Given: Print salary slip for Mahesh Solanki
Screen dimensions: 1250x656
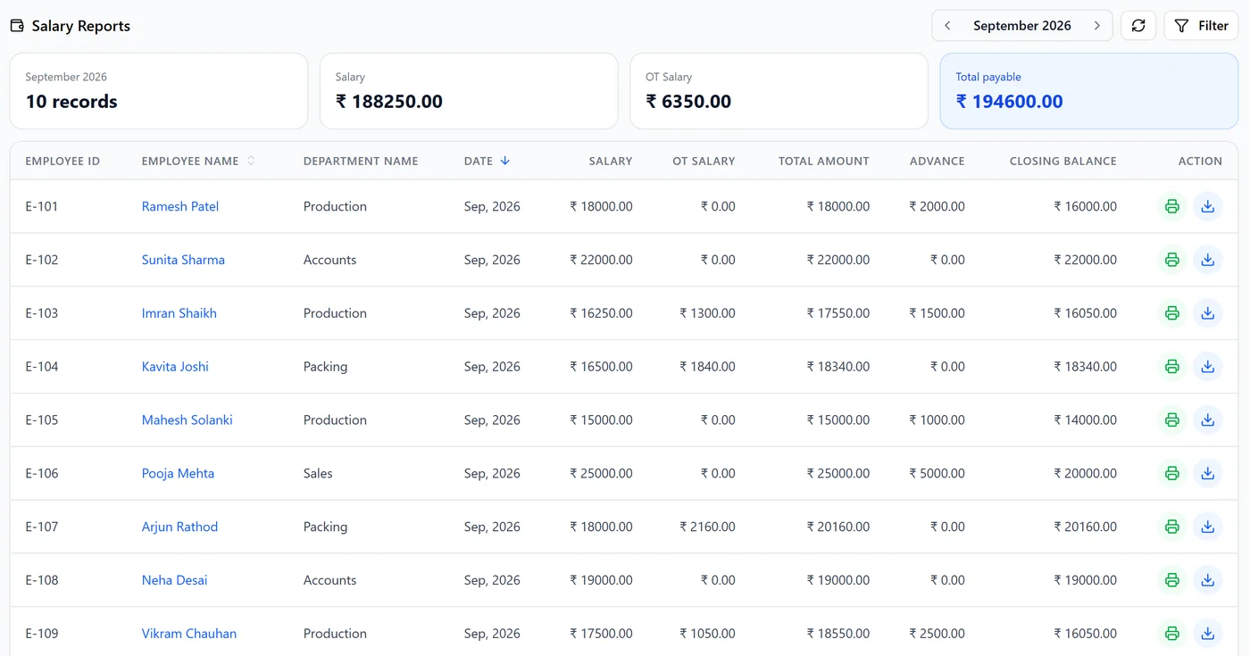Looking at the screenshot, I should point(1172,419).
